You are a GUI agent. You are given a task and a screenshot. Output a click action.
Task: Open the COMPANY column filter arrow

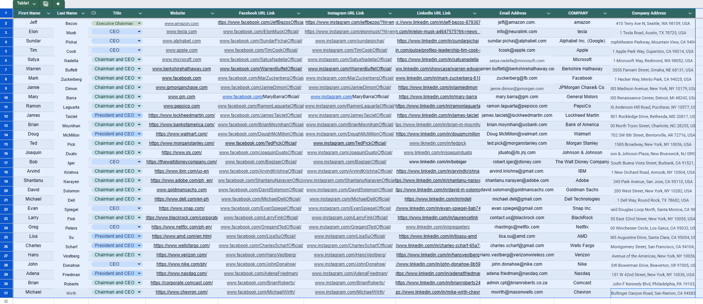pos(605,13)
